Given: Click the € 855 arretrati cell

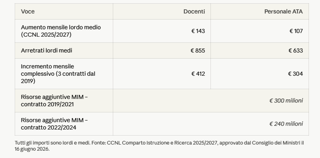Looking at the screenshot, I should coord(197,50).
